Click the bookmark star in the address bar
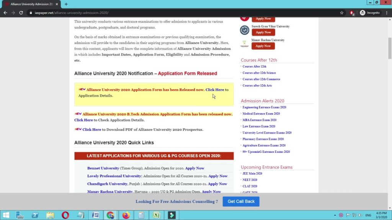The image size is (392, 220). [342, 12]
